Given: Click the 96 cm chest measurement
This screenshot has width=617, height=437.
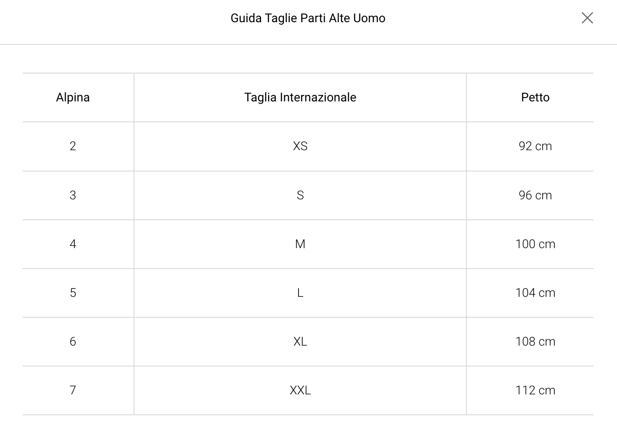Looking at the screenshot, I should pyautogui.click(x=535, y=195).
